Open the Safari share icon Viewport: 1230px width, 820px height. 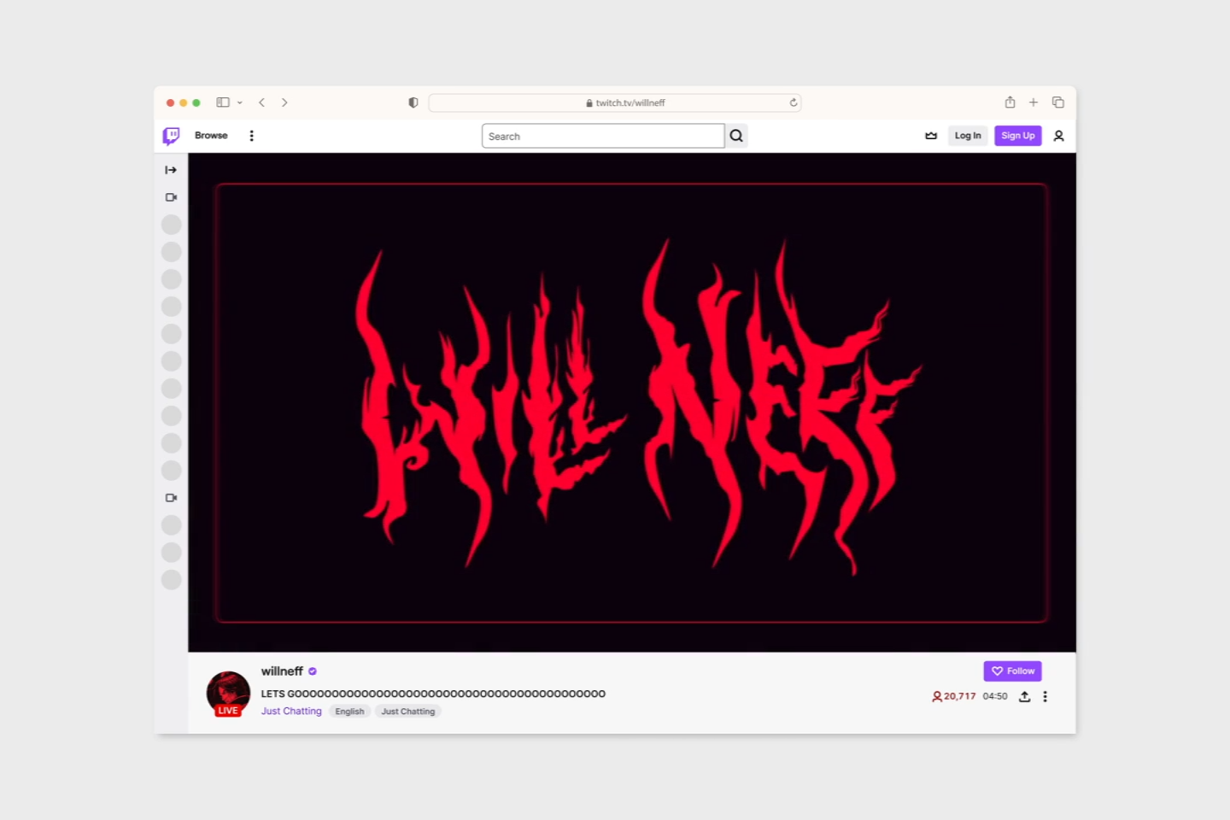pyautogui.click(x=1010, y=102)
